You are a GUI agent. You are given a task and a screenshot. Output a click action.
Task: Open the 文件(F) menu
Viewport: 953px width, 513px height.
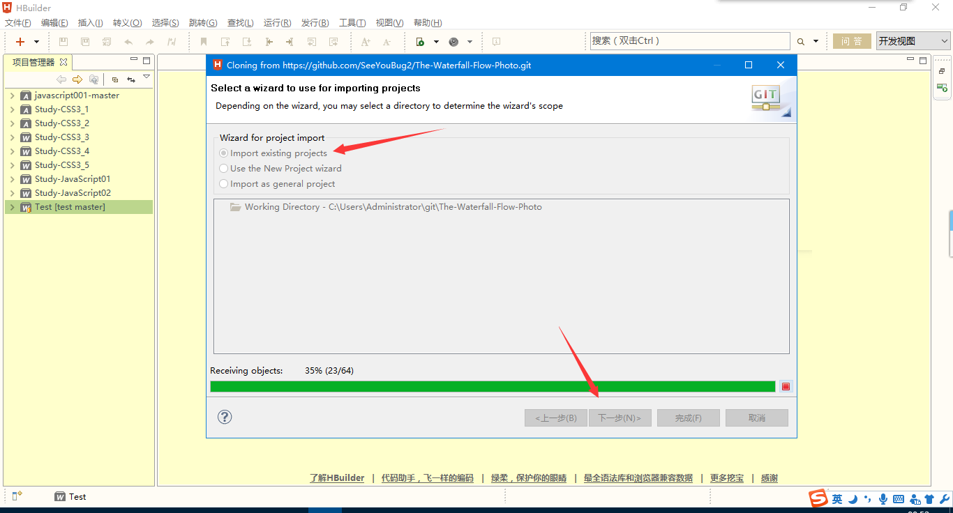(x=17, y=23)
